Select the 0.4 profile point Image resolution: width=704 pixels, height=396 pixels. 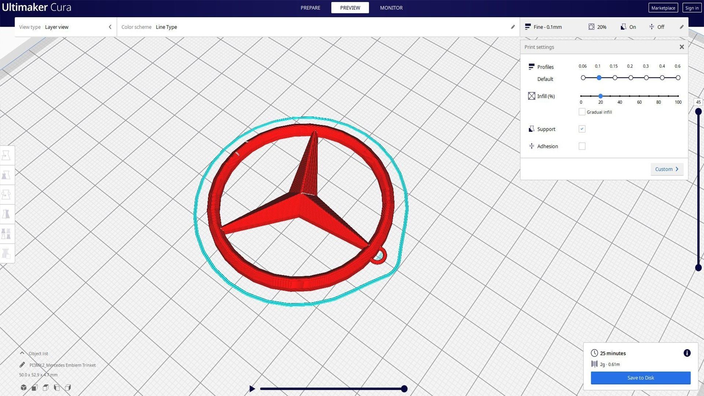click(662, 78)
